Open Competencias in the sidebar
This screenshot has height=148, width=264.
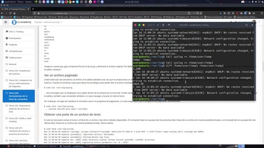19,51
